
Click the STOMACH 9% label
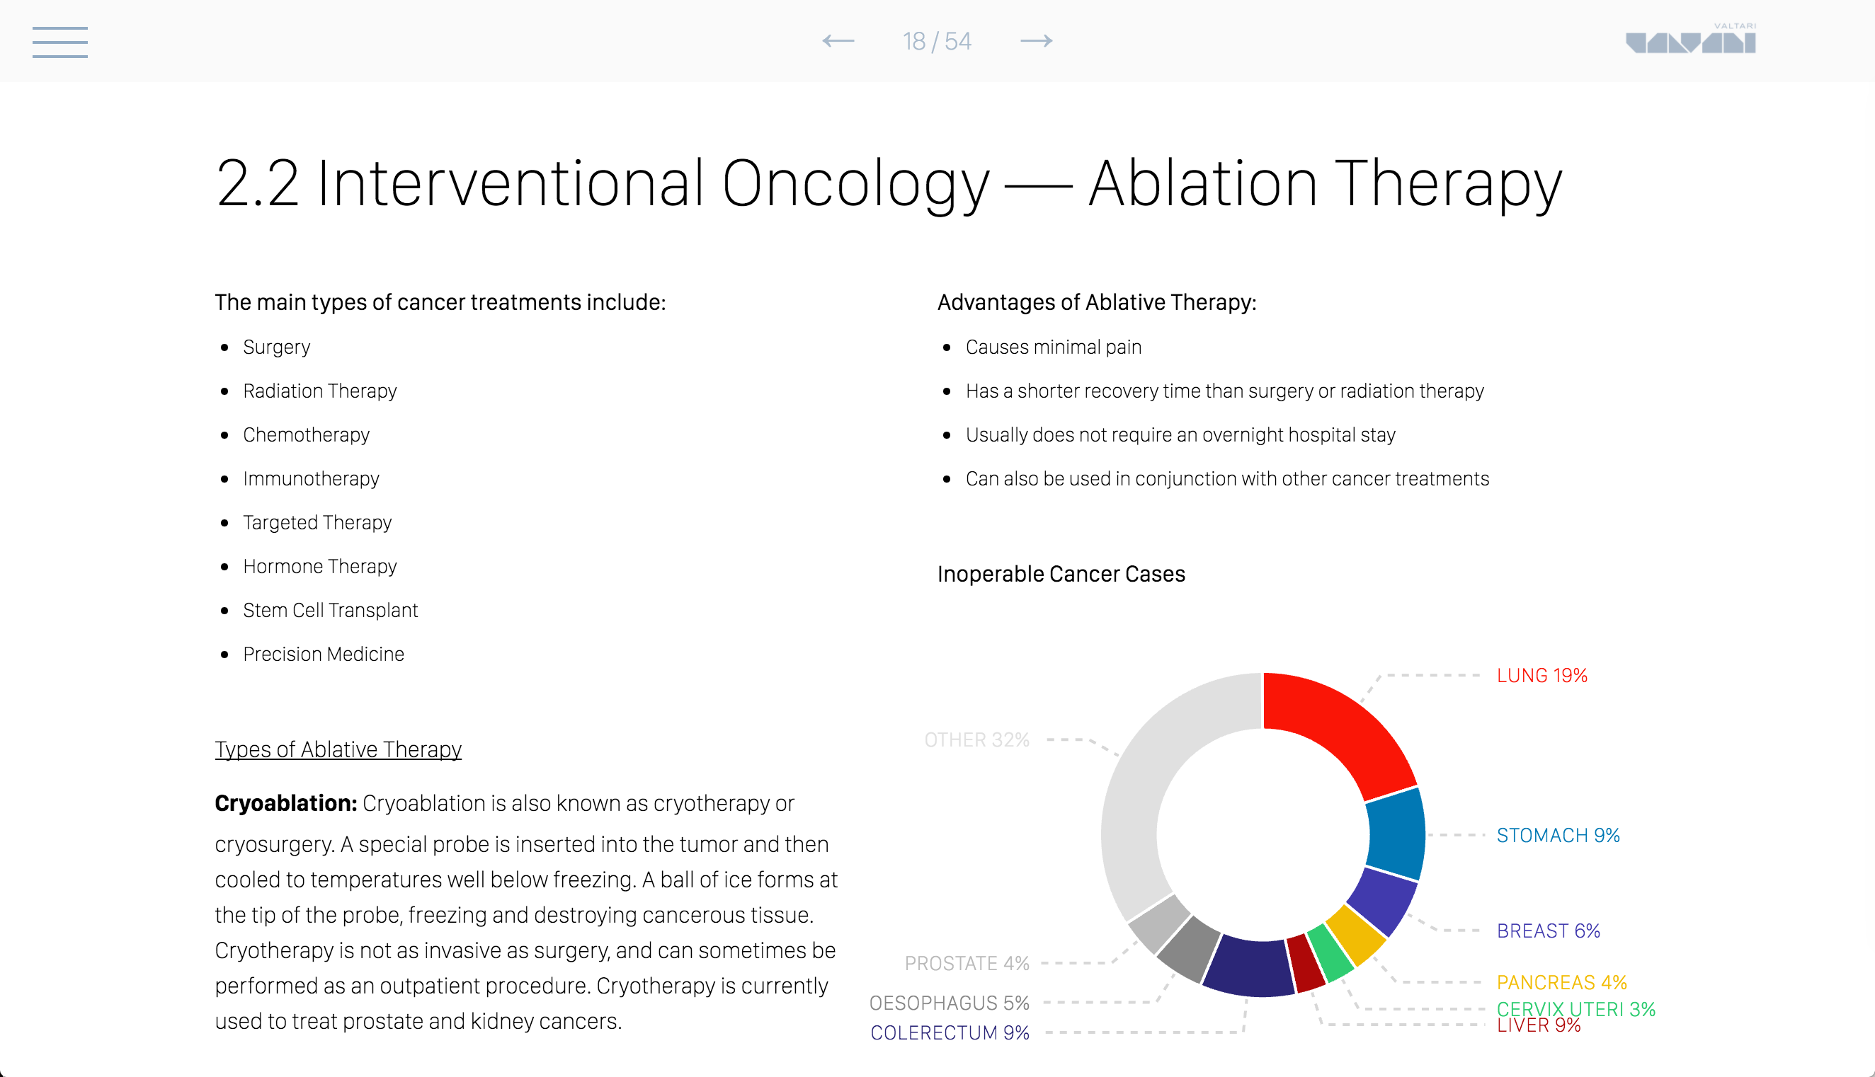tap(1558, 835)
